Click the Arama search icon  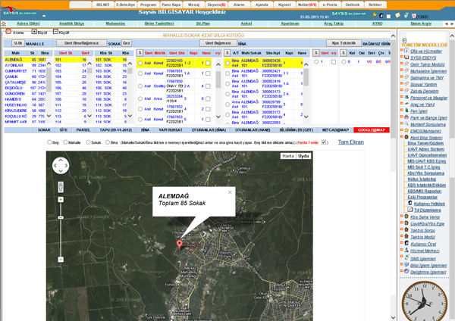(x=10, y=33)
